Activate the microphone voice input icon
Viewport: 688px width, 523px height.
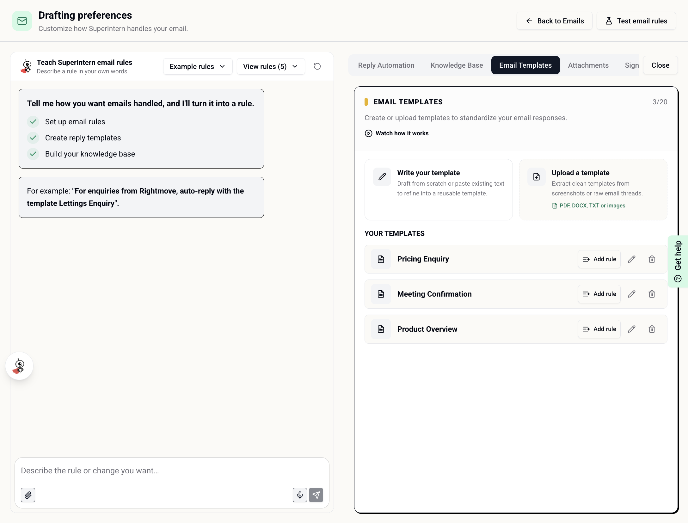pos(300,495)
